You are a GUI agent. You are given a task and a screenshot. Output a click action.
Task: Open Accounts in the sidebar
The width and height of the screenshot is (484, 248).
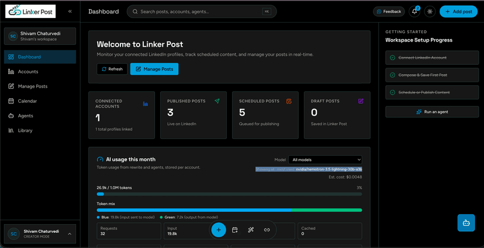[40, 71]
